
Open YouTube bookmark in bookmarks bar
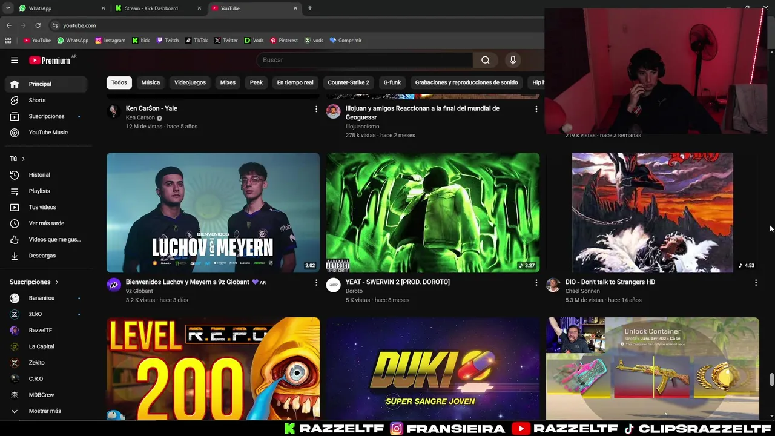[x=37, y=41]
